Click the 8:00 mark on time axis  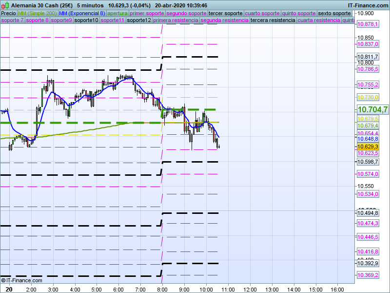click(x=162, y=290)
